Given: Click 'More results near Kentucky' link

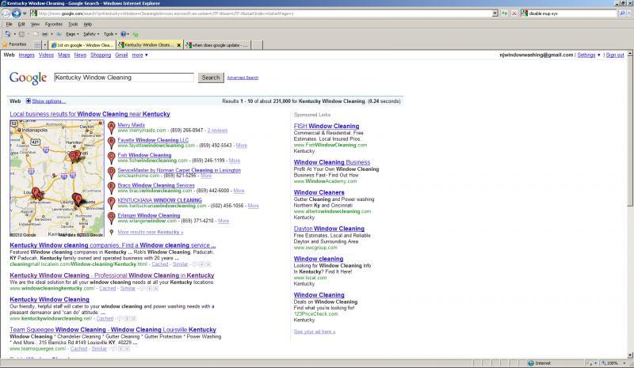Looking at the screenshot, I should click(x=151, y=232).
